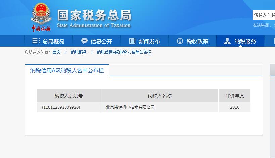Open the 税收政策 menu
The image size is (275, 158).
click(x=193, y=41)
